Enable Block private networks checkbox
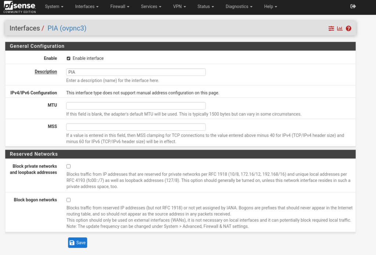The width and height of the screenshot is (376, 255). 69,166
